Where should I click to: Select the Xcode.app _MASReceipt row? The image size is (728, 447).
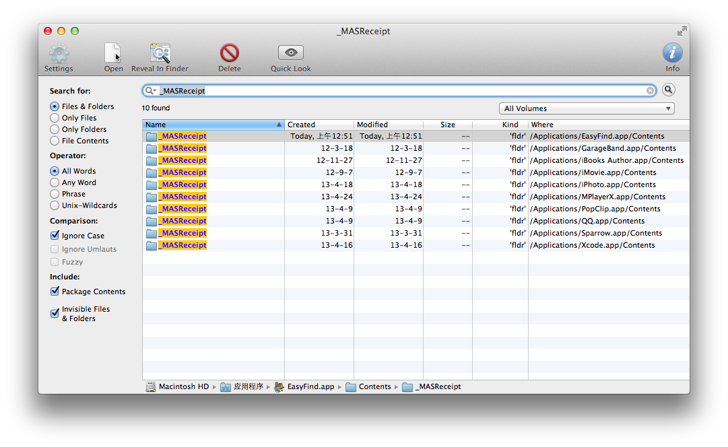[x=183, y=245]
